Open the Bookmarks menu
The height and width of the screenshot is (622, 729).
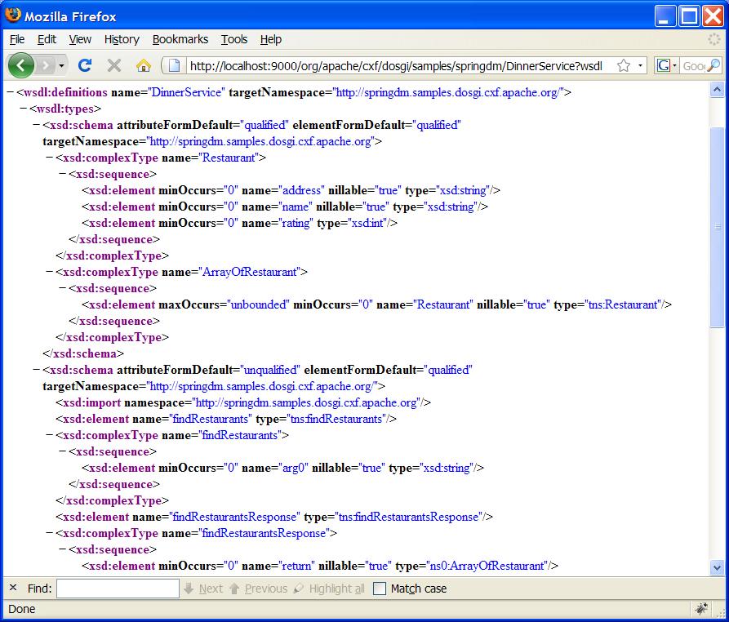pyautogui.click(x=180, y=39)
